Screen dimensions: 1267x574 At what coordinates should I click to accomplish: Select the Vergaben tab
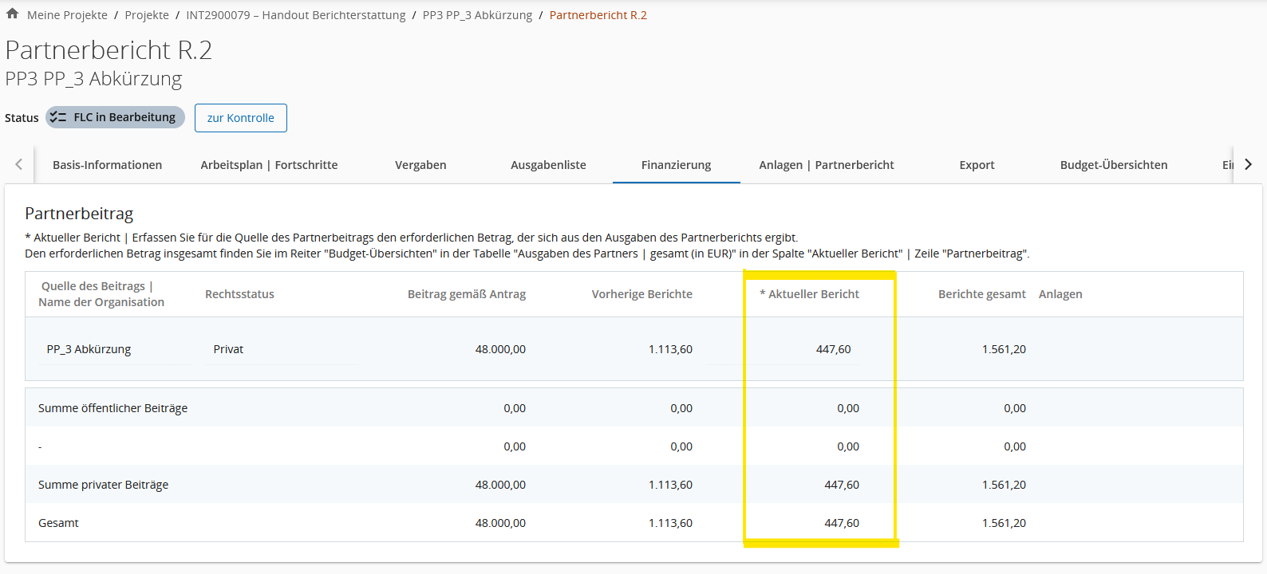pyautogui.click(x=420, y=165)
